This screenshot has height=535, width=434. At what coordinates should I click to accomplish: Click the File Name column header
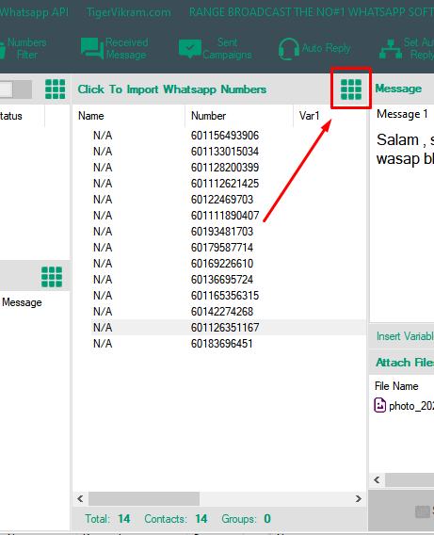(396, 386)
